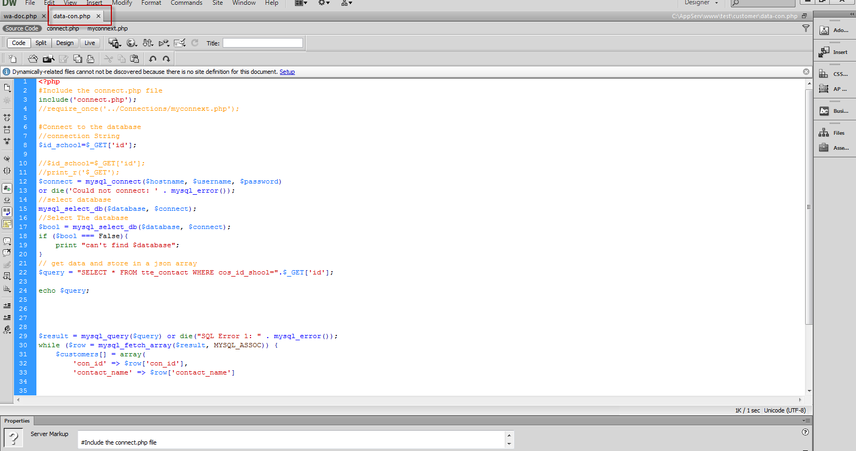Collapse Full Tag coding toolbar icon
This screenshot has width=856, height=451.
coord(7,117)
